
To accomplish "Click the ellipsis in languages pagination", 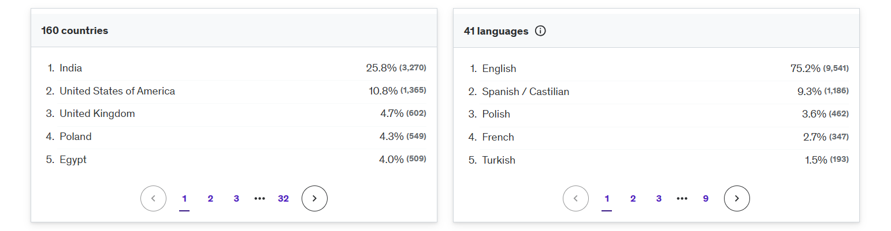I will tap(682, 199).
